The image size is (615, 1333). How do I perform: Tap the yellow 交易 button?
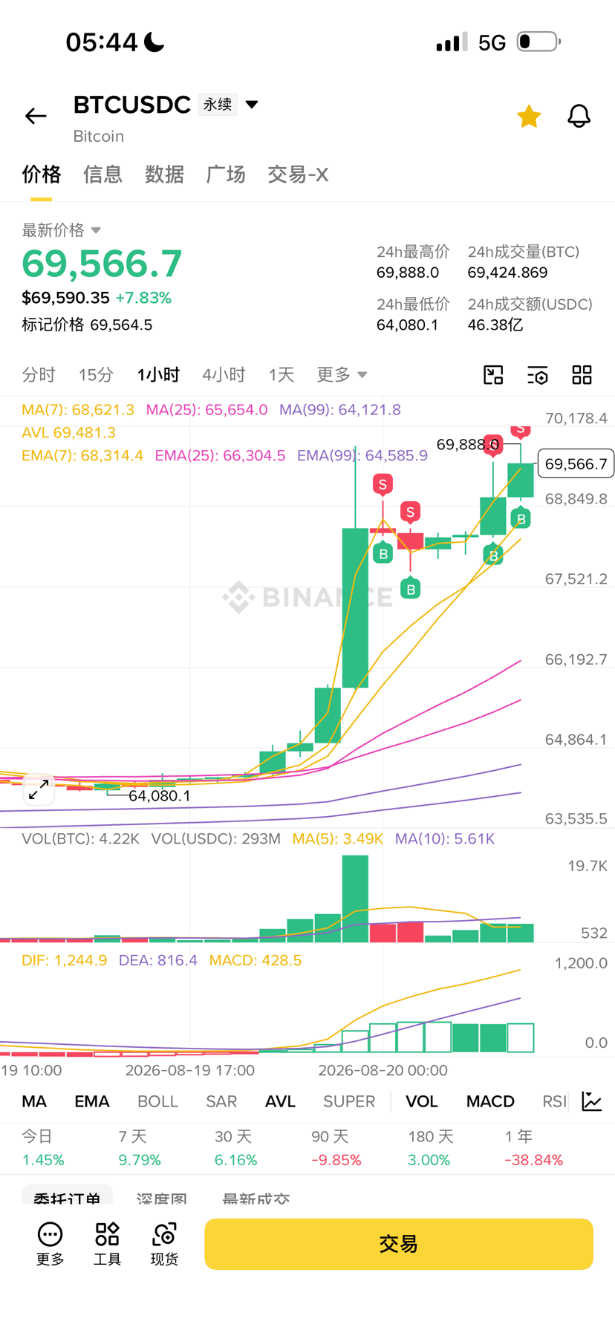pyautogui.click(x=399, y=1244)
